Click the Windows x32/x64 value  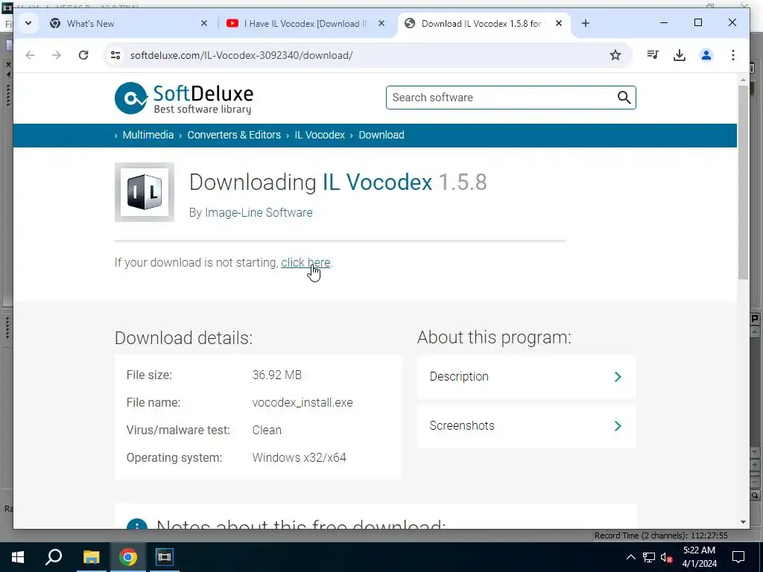(300, 458)
